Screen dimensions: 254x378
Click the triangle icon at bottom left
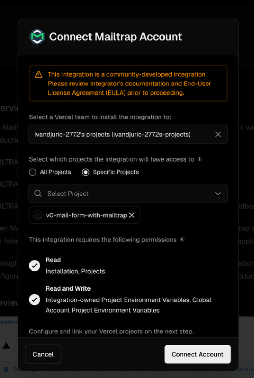pyautogui.click(x=6, y=345)
